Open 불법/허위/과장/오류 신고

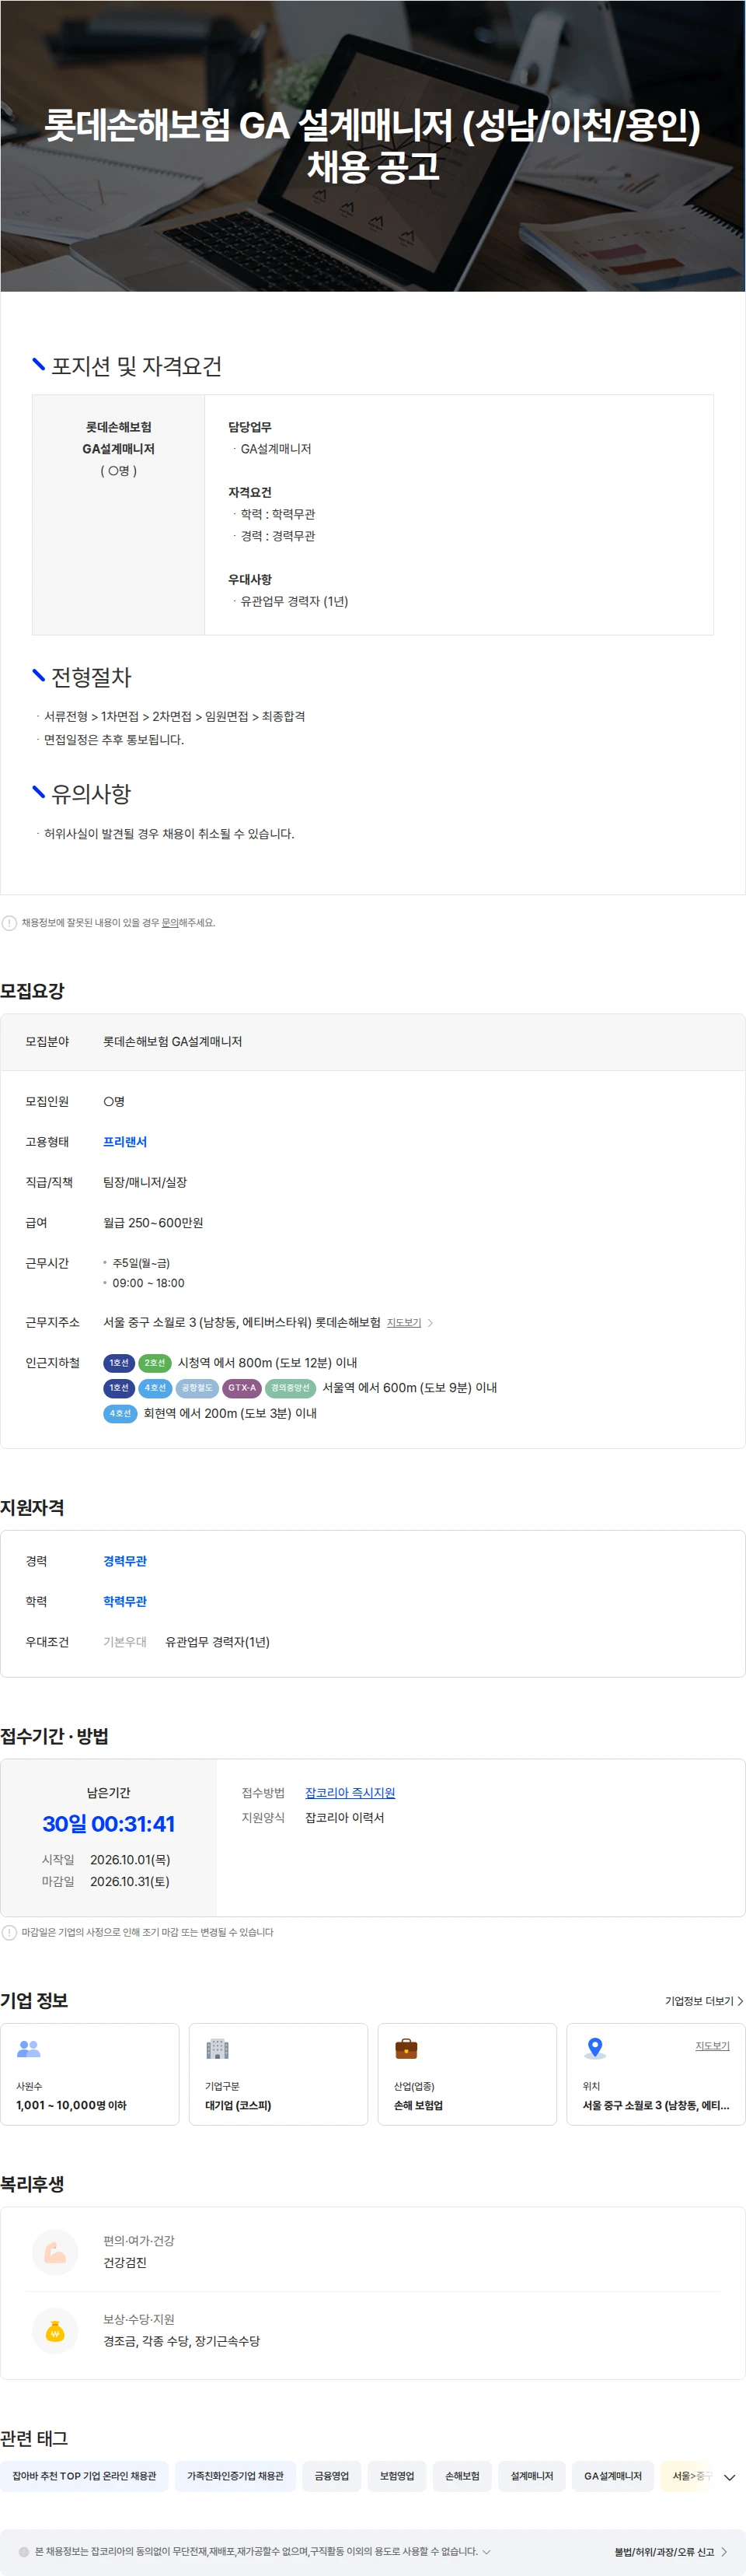pos(670,2551)
